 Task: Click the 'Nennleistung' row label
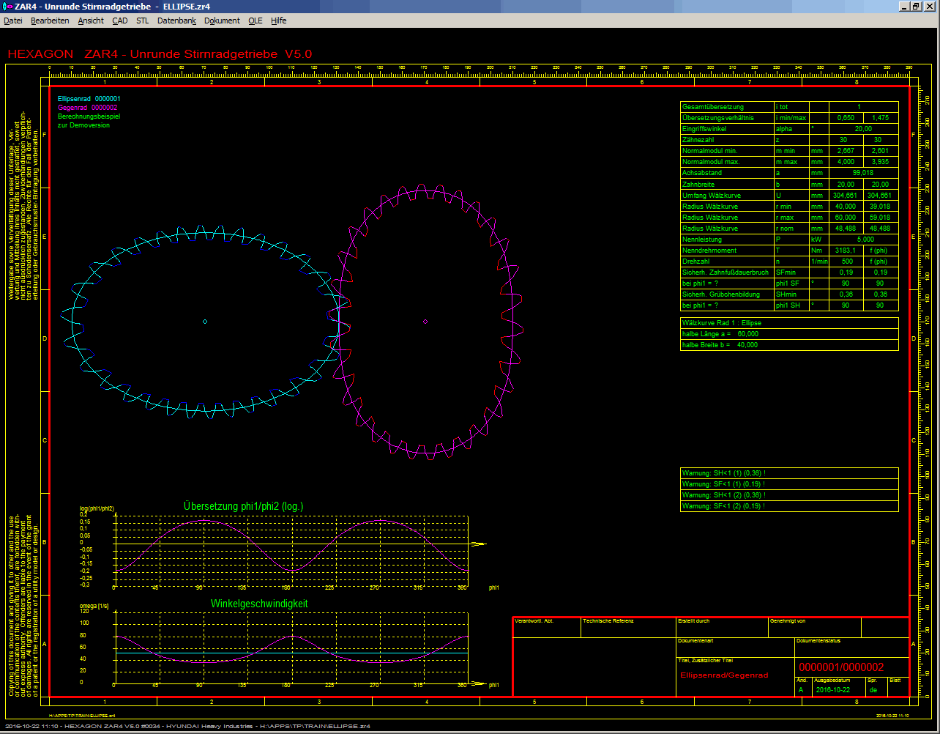(x=701, y=240)
